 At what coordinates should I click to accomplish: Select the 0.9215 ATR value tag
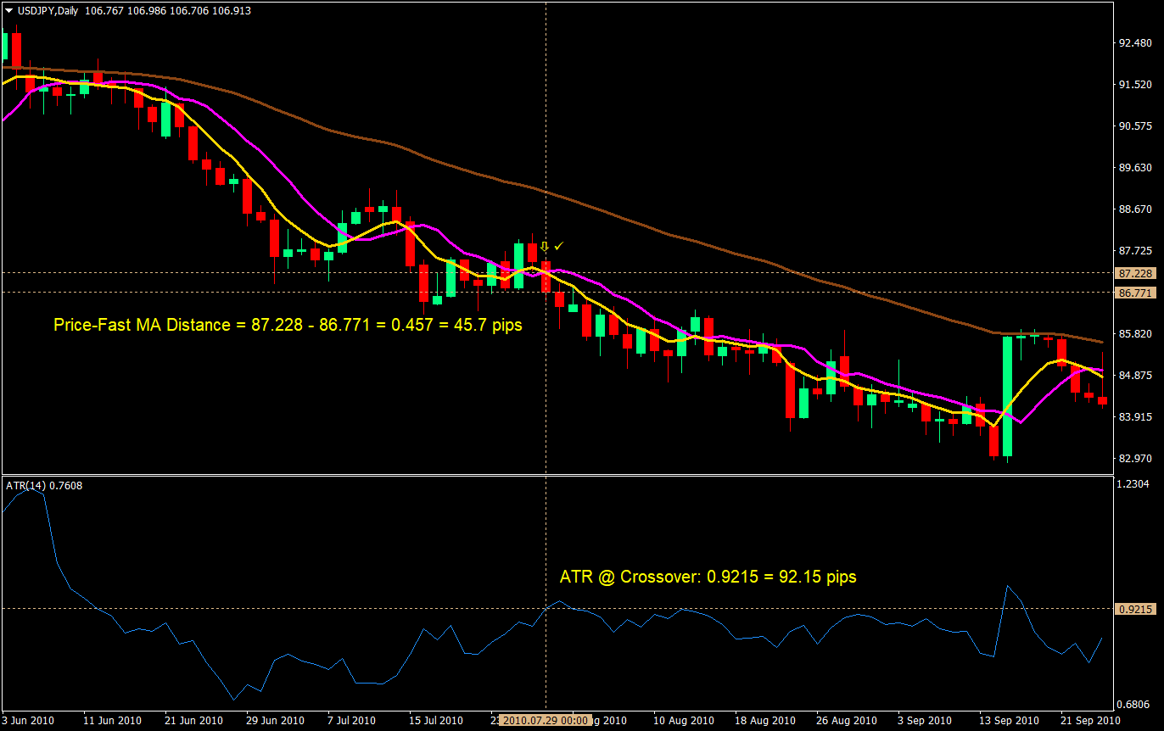[x=1137, y=607]
